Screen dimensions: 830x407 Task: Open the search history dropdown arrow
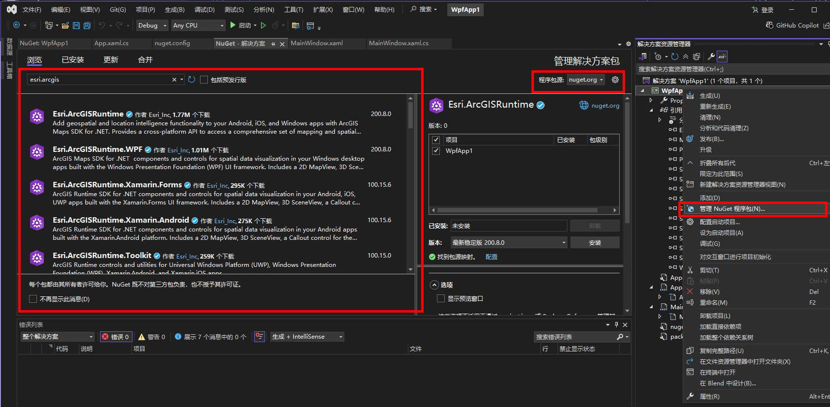click(182, 80)
